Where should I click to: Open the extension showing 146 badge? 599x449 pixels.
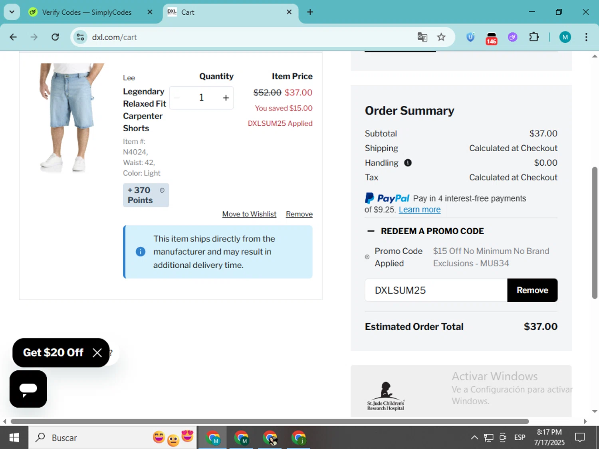[x=492, y=38]
